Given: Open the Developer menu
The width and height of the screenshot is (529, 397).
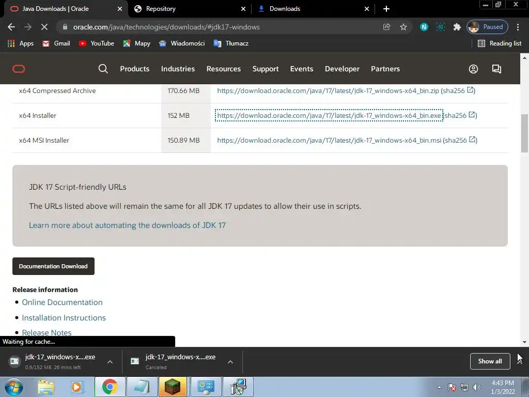Looking at the screenshot, I should [342, 69].
